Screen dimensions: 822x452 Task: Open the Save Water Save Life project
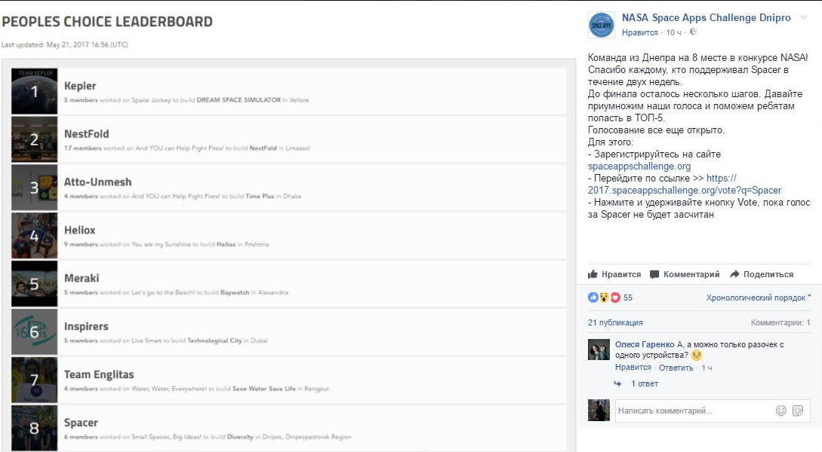263,389
